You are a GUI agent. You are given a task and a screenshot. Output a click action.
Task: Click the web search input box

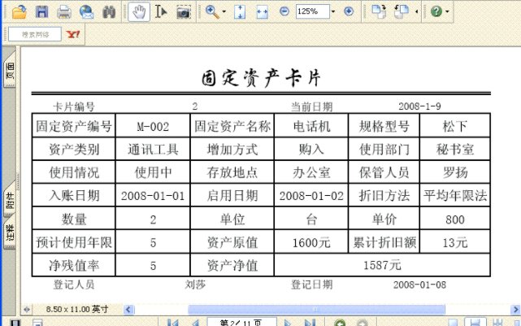pos(35,34)
